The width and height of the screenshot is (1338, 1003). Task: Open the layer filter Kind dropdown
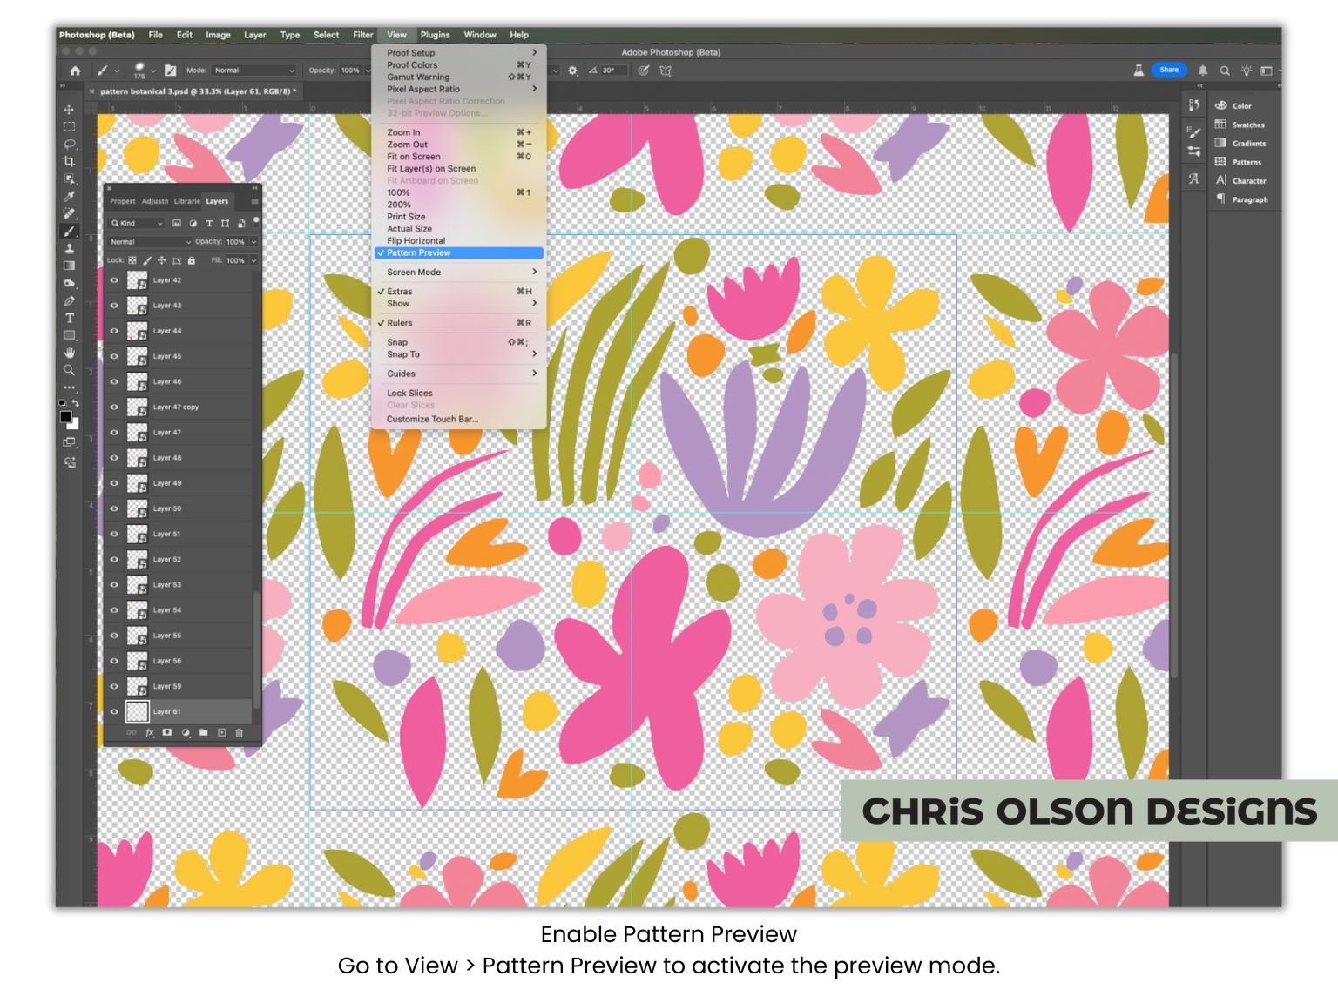point(138,223)
